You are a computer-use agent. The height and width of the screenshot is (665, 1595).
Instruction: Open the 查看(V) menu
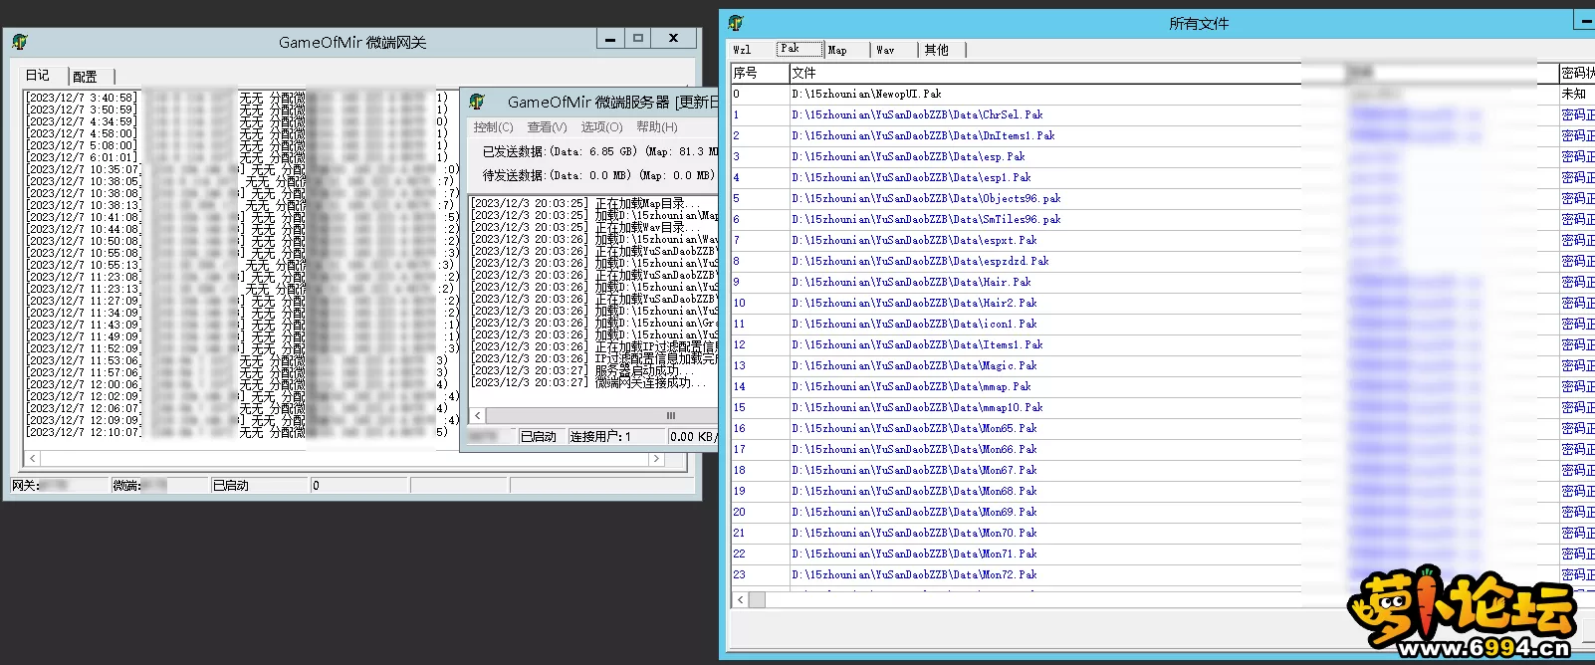tap(547, 127)
